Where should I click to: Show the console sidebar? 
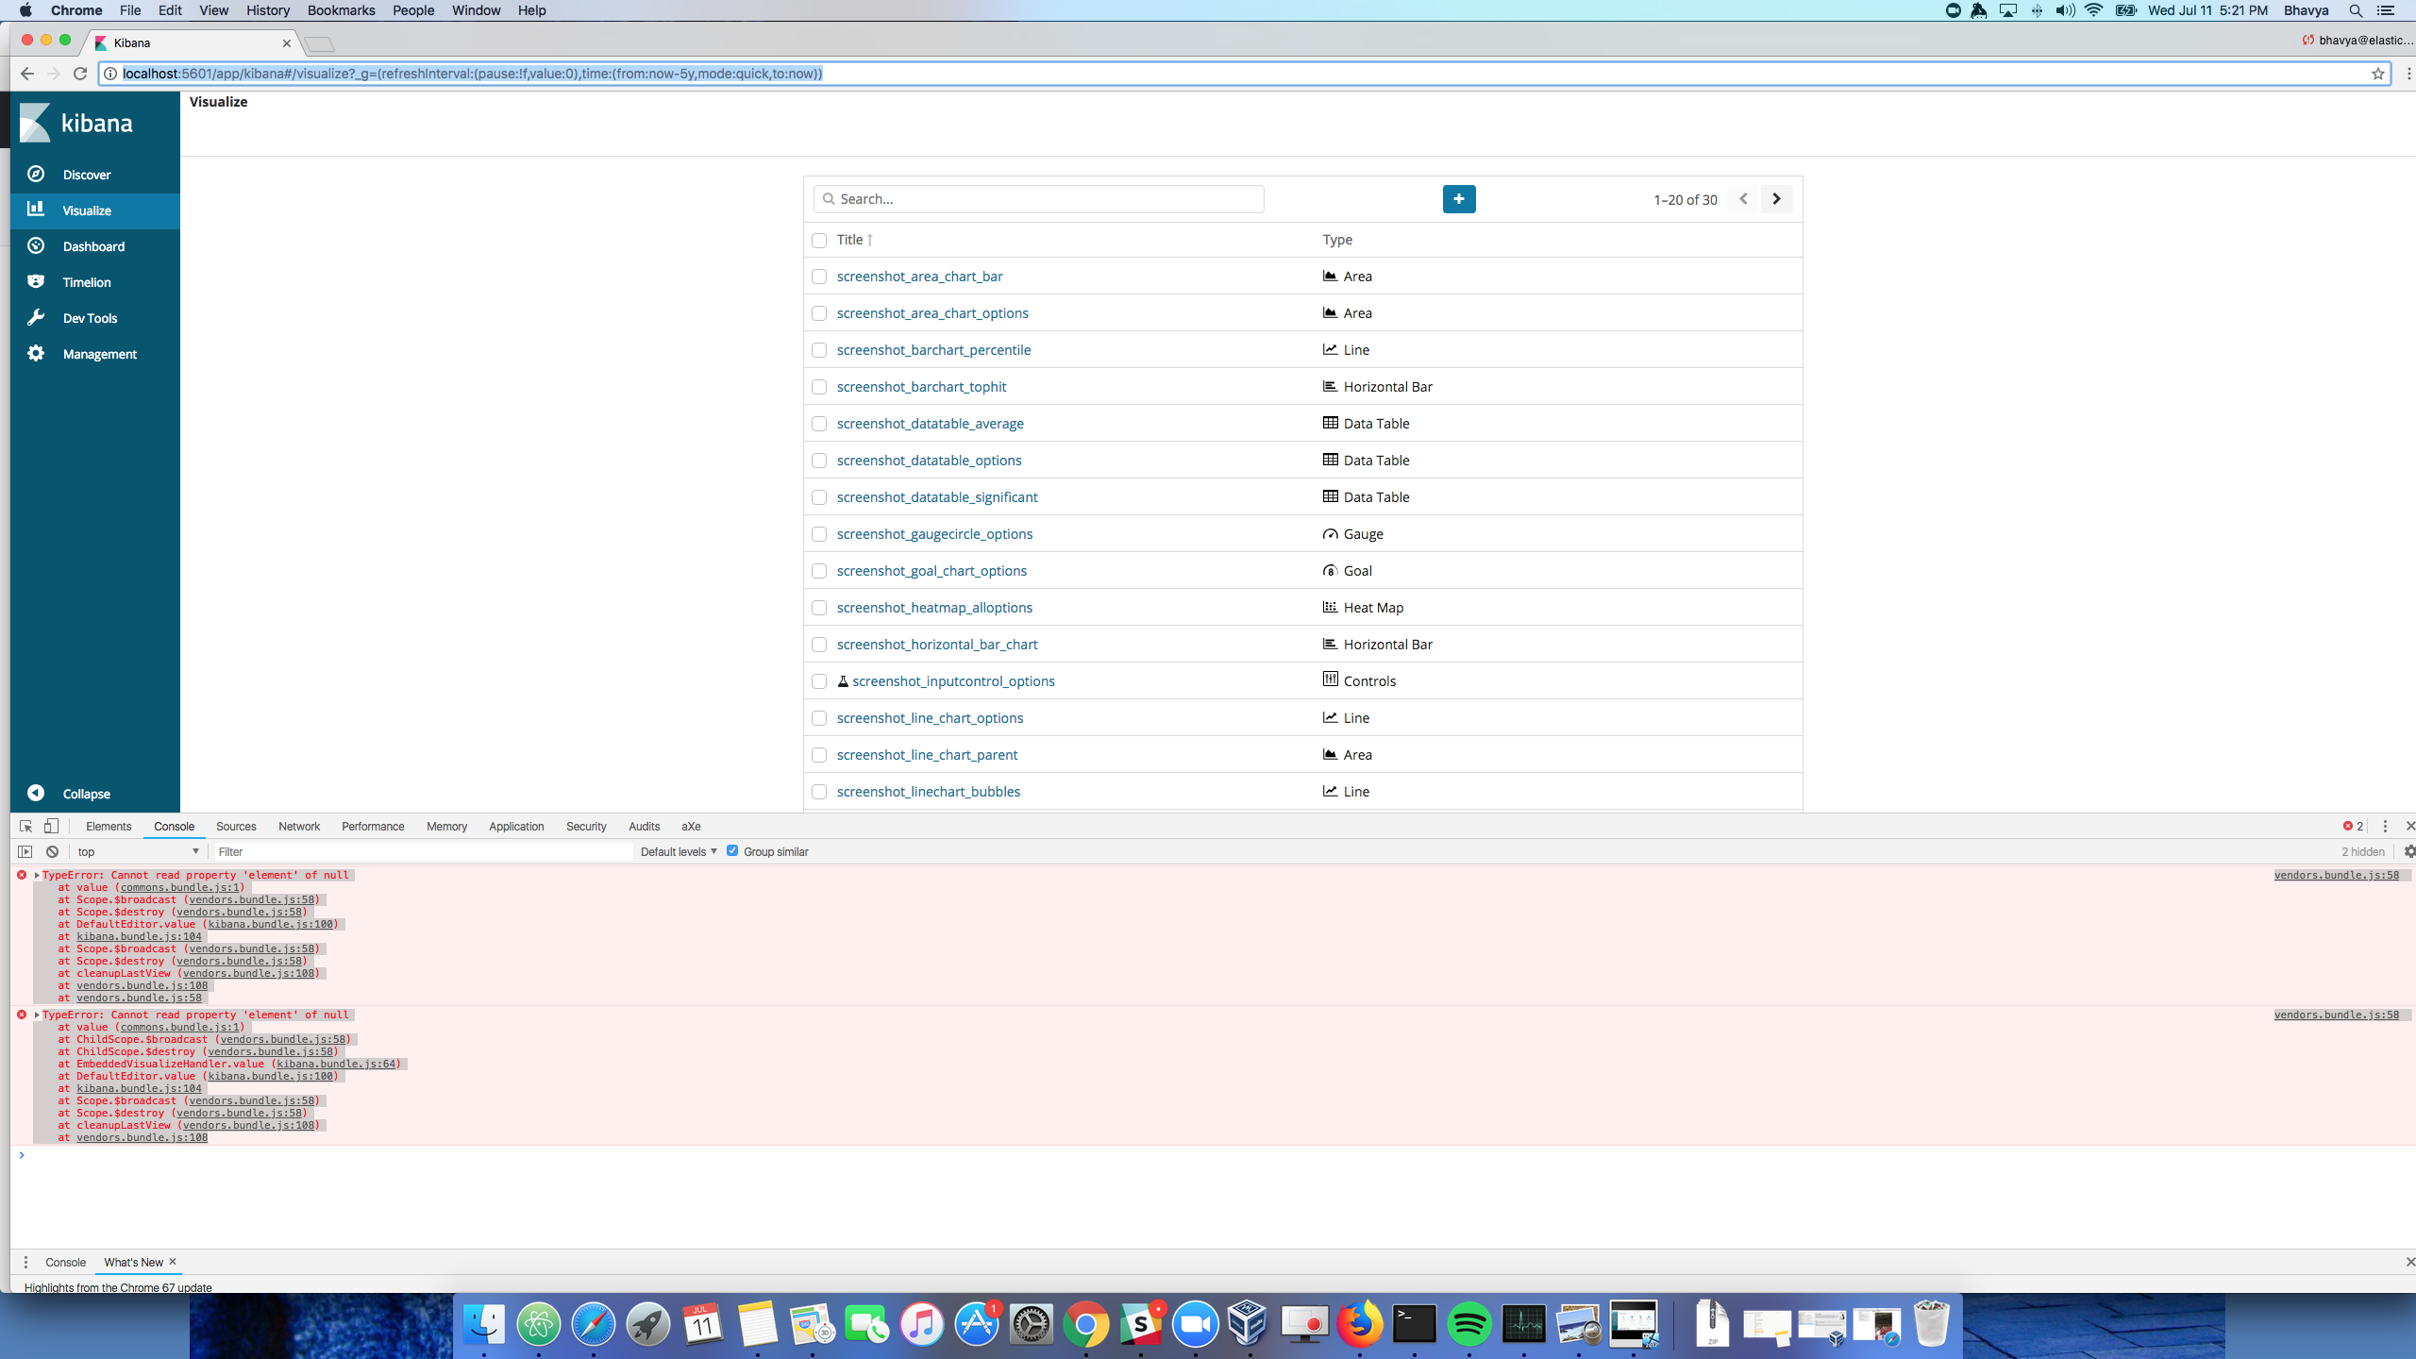pyautogui.click(x=25, y=851)
